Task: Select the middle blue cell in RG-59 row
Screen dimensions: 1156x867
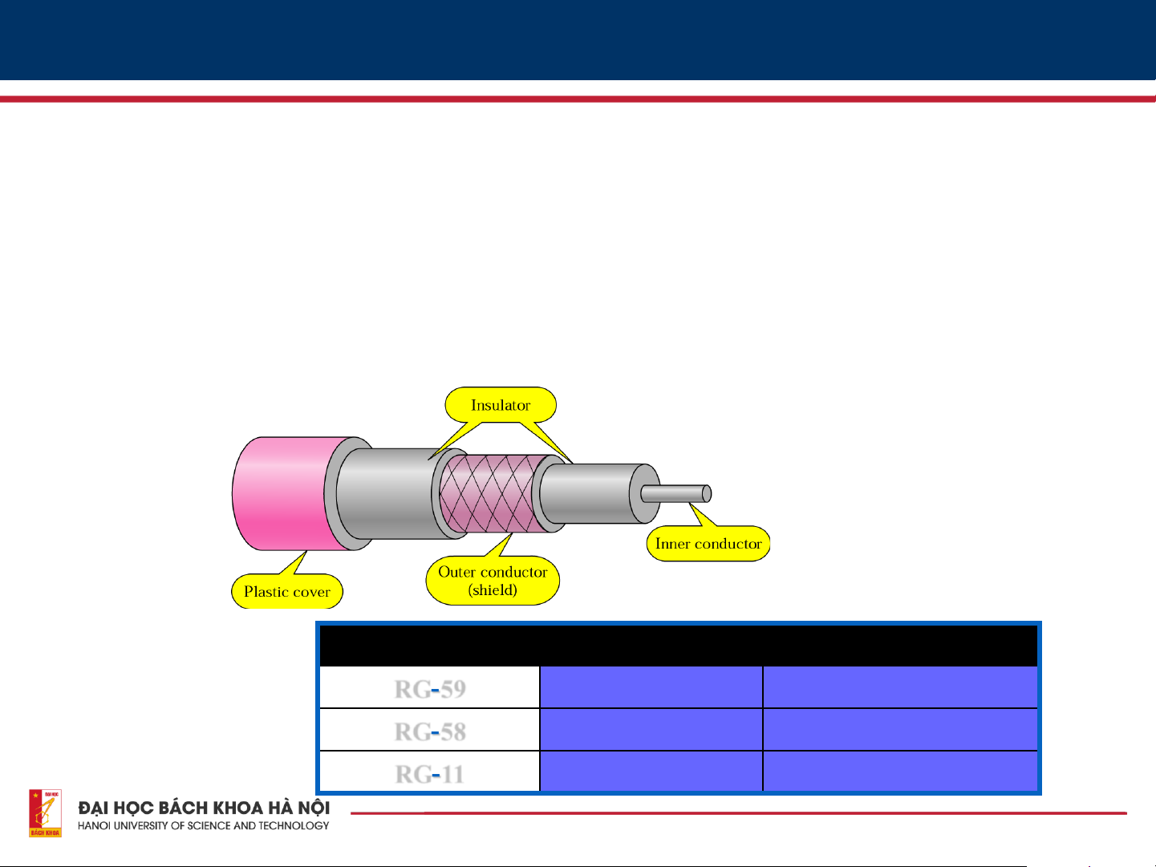Action: 651,688
